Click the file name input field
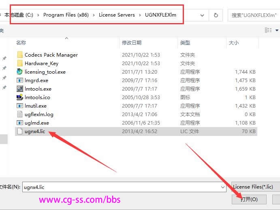The height and width of the screenshot is (210, 280). coord(122,187)
